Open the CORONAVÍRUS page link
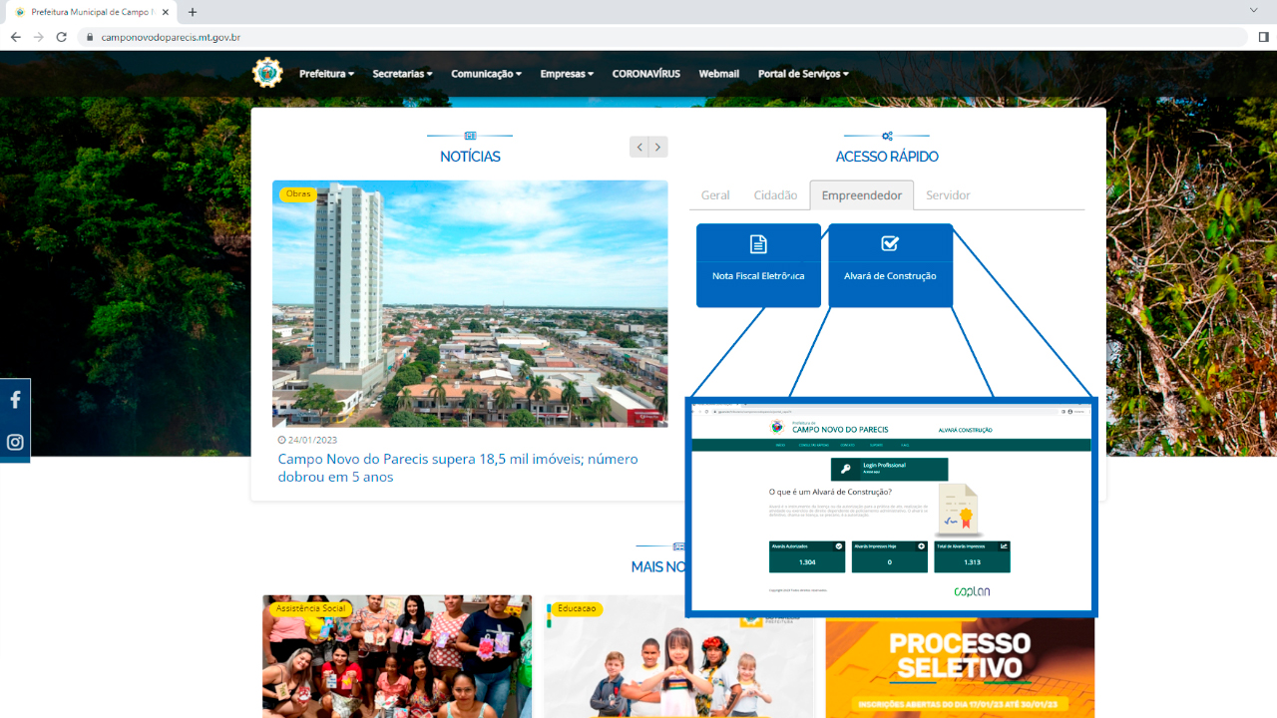The image size is (1277, 718). (x=645, y=74)
